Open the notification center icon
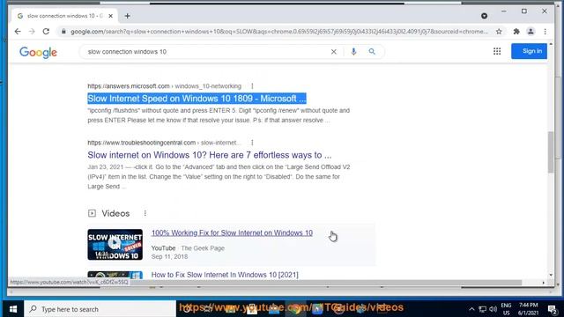Viewport: 564px width, 317px height. 553,309
